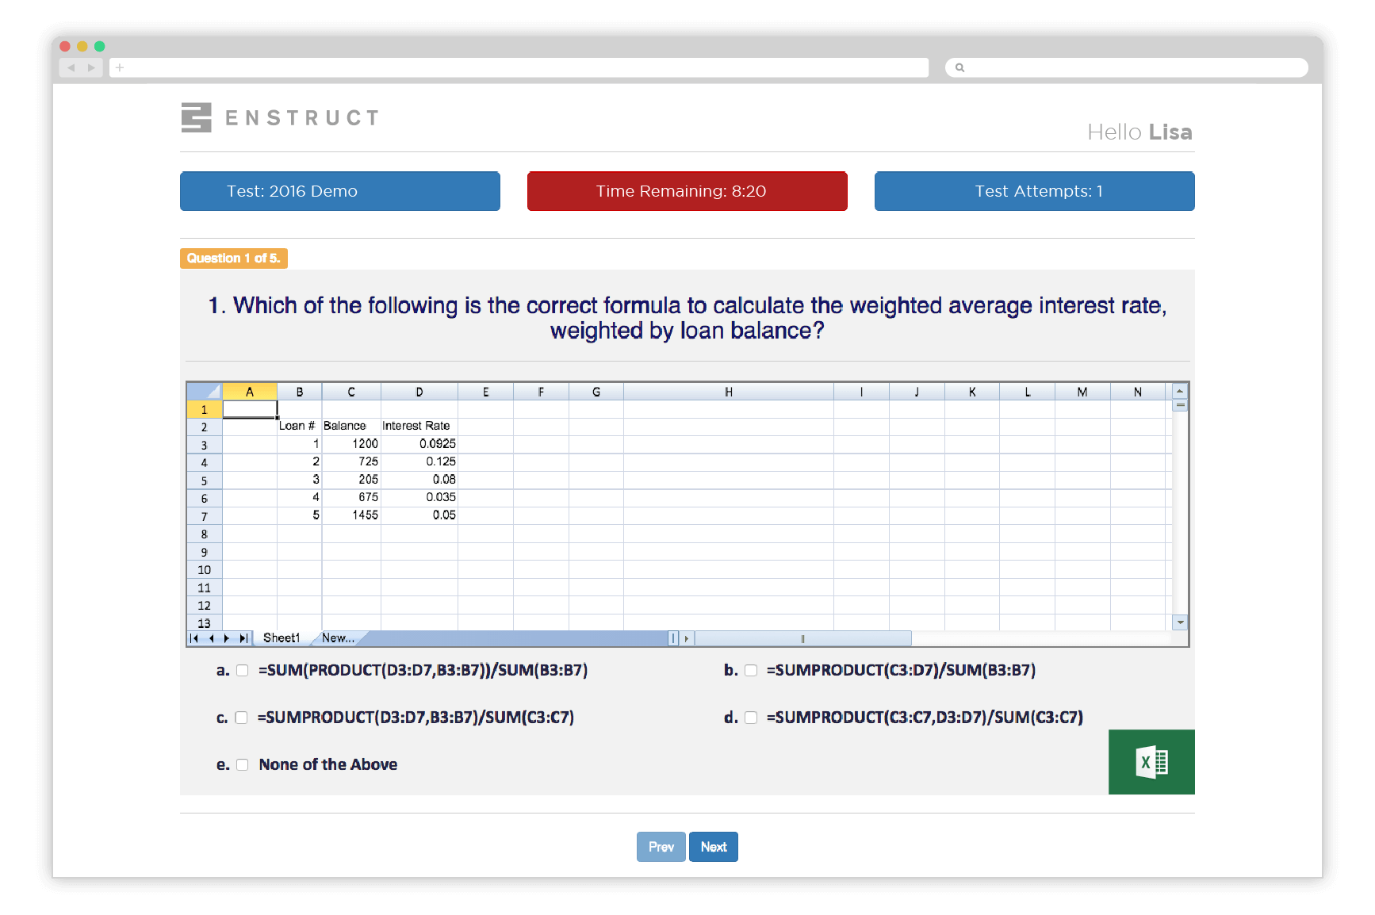Click the tab split handle beside sheet tabs
This screenshot has width=1375, height=915.
coord(673,638)
